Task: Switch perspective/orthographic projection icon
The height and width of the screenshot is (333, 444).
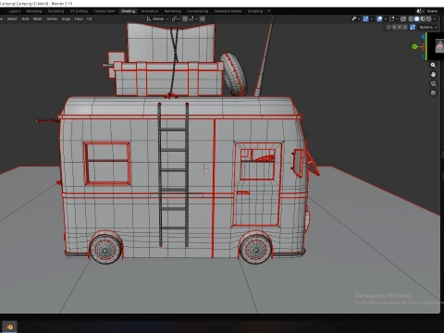Action: [433, 92]
